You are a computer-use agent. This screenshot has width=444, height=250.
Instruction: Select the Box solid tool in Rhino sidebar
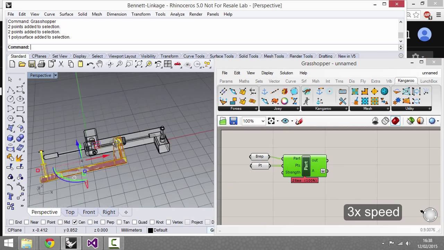click(10, 138)
